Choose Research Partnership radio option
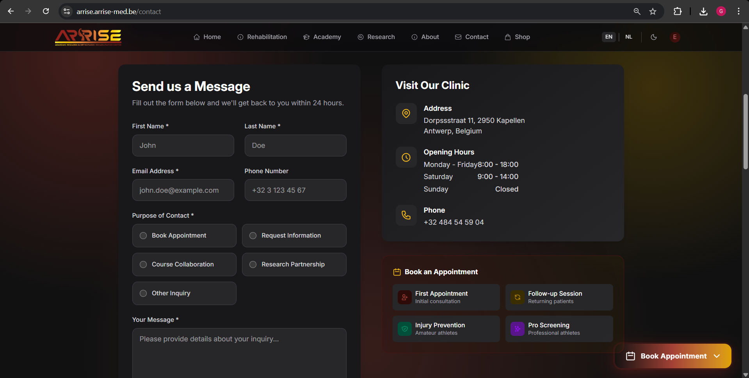 294,264
